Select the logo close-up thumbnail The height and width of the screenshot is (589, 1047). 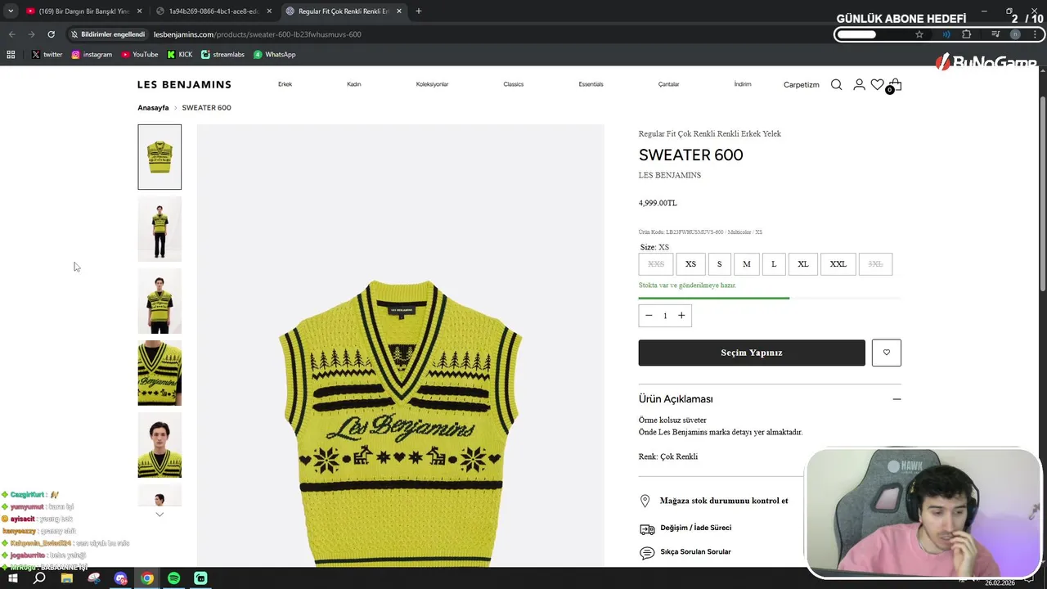160,373
